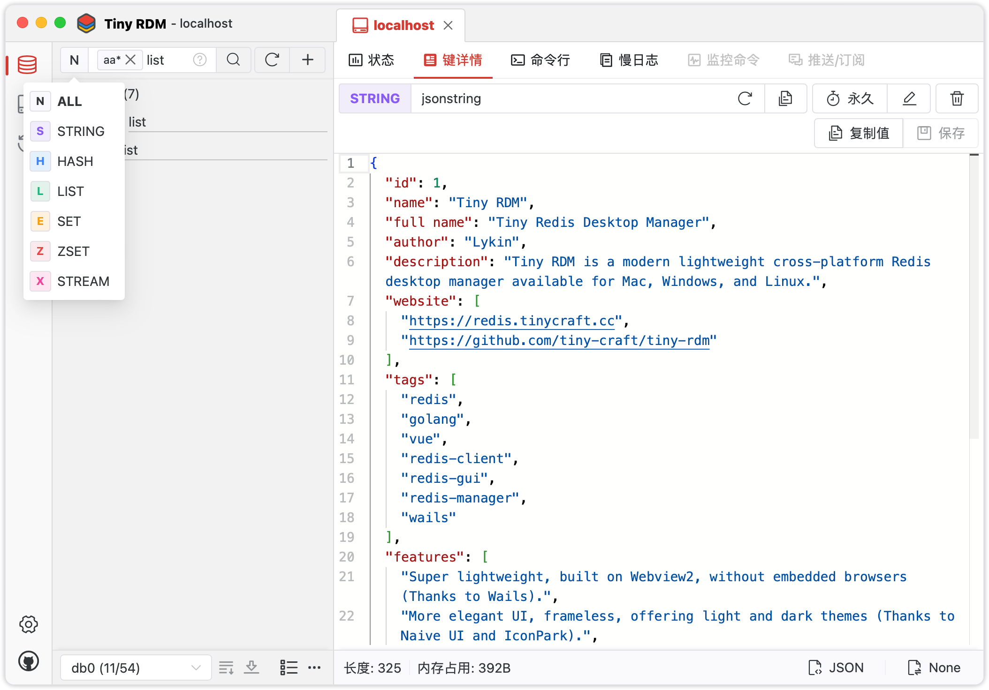This screenshot has width=989, height=690.
Task: Click the 长度: 325 status text
Action: click(373, 667)
